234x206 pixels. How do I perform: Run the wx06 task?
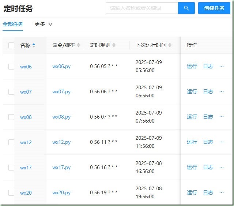tap(192, 66)
